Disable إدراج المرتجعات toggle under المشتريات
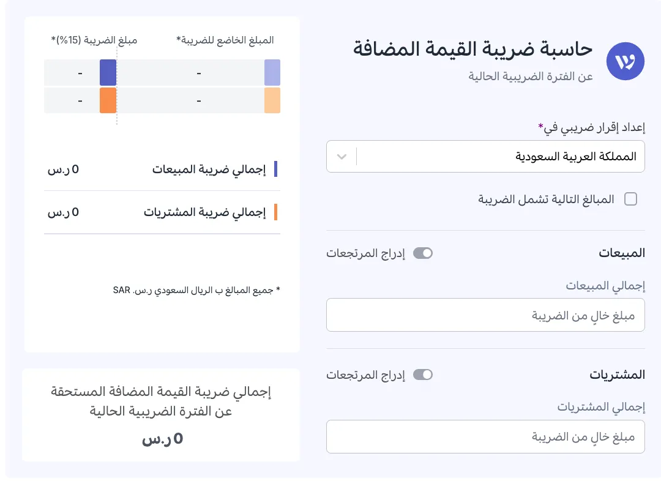Viewport: 661px width, 481px height. point(422,375)
